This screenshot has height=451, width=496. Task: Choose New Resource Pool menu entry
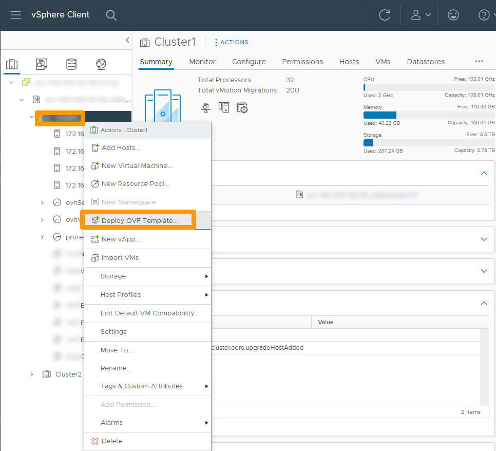click(x=148, y=184)
